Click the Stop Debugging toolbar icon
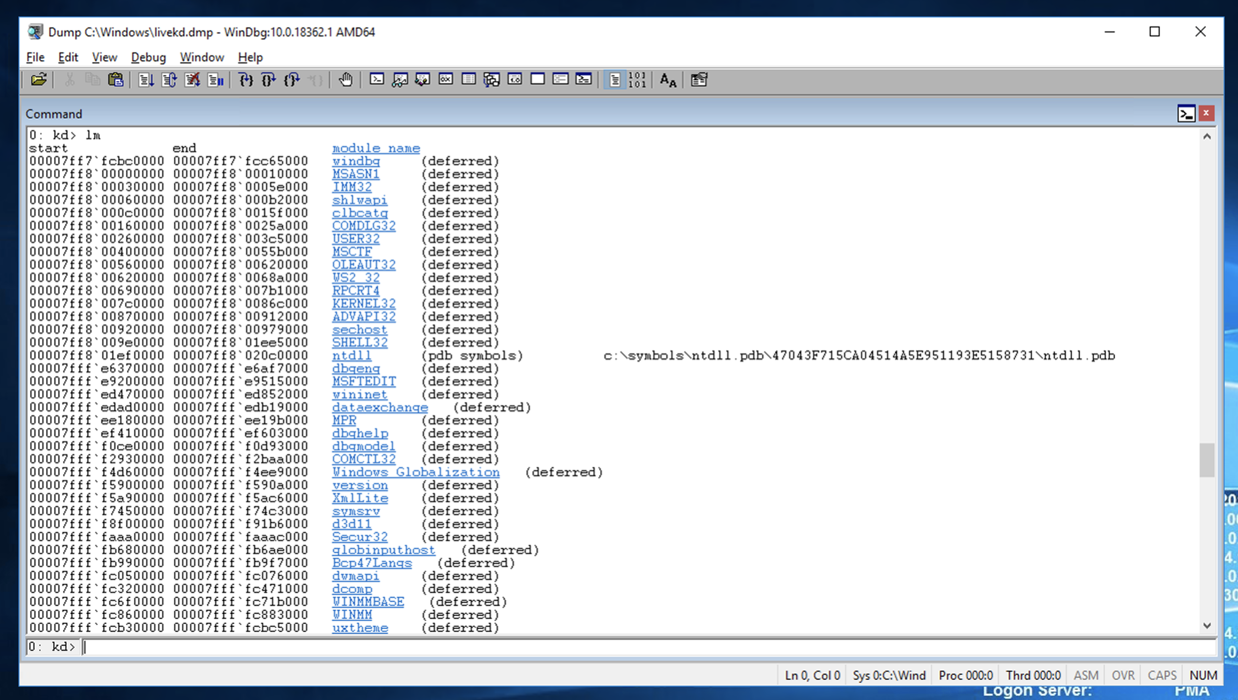Image resolution: width=1238 pixels, height=700 pixels. [192, 80]
